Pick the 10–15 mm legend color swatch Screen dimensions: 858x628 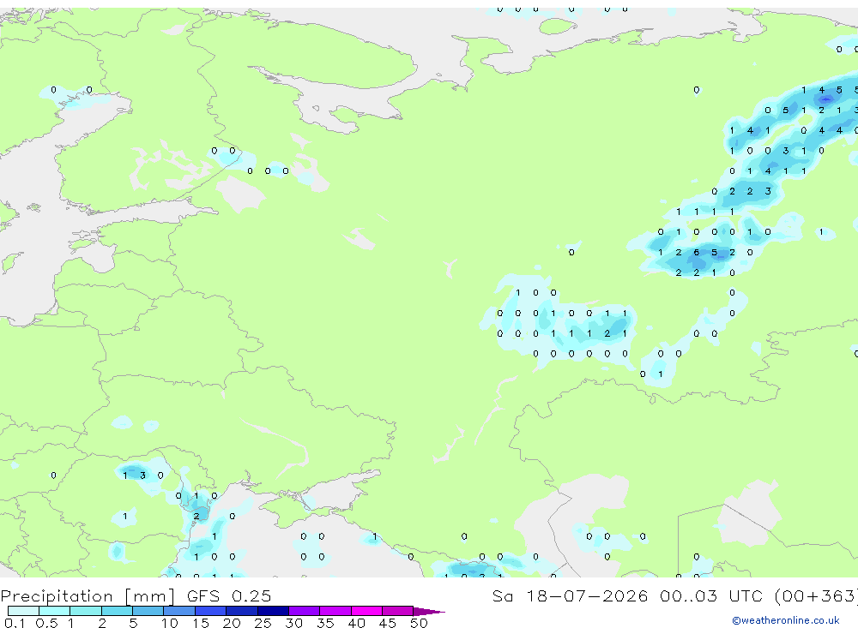pyautogui.click(x=179, y=611)
